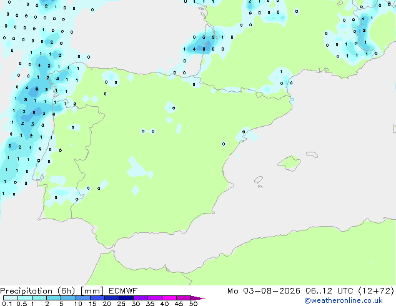Click the '10' legend scale label

pyautogui.click(x=78, y=304)
